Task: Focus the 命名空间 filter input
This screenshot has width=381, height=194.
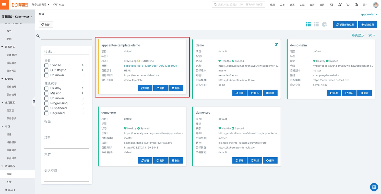Action: [67, 178]
